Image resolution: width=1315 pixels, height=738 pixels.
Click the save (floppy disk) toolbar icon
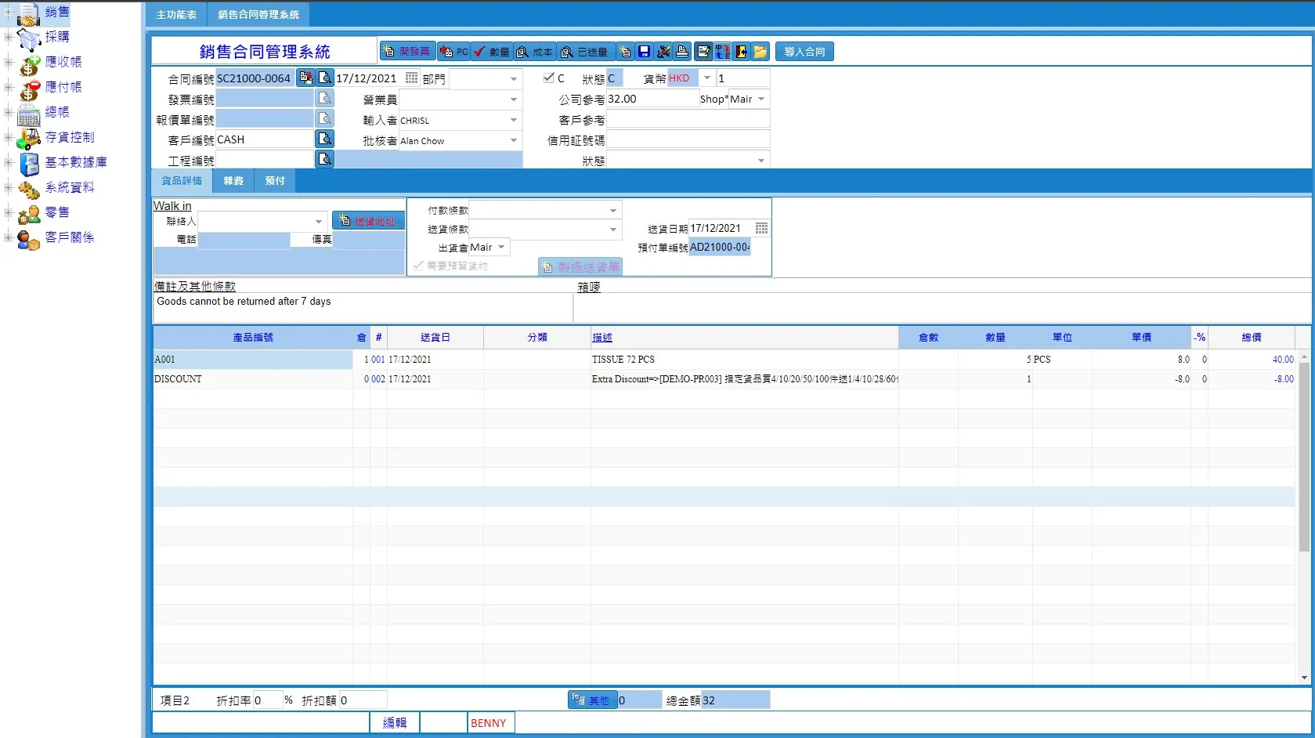click(644, 52)
